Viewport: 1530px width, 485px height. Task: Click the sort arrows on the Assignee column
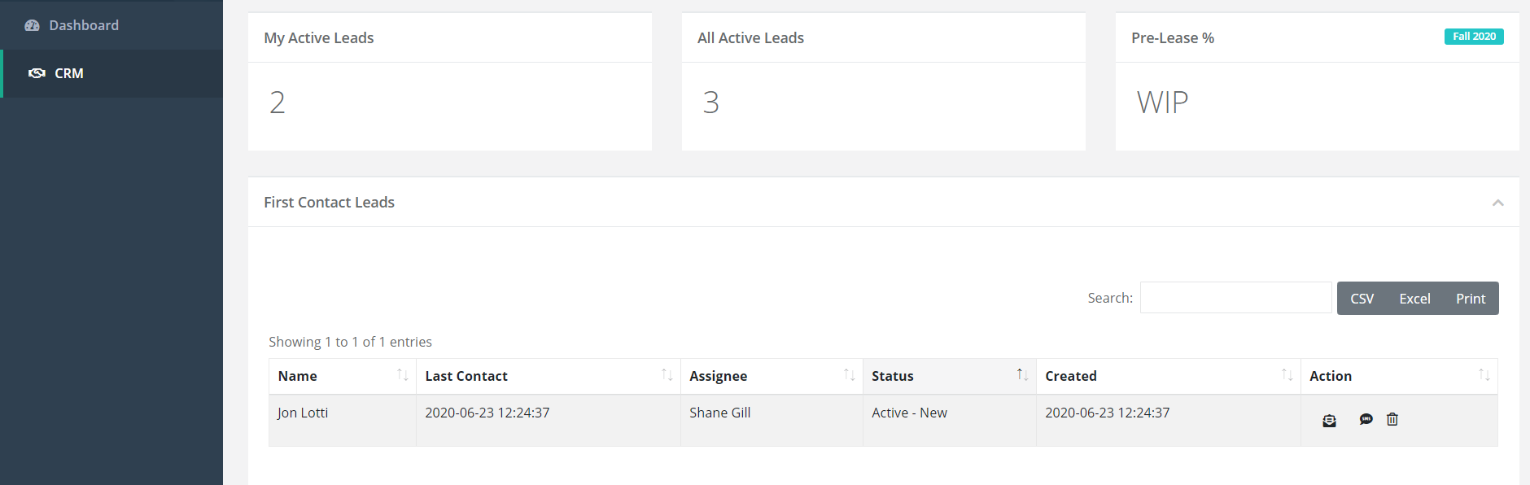point(849,375)
